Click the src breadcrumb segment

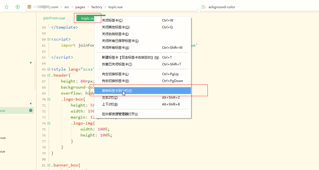click(x=67, y=7)
